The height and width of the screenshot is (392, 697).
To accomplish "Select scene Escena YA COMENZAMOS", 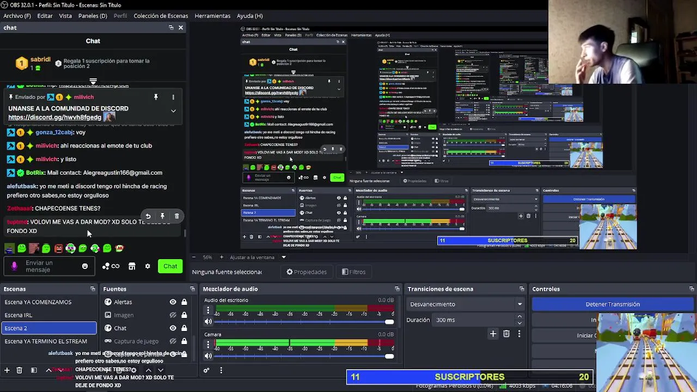I will click(49, 302).
